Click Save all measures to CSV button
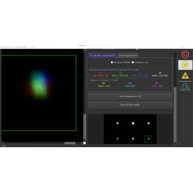This screenshot has width=193, height=193. tap(130, 96)
